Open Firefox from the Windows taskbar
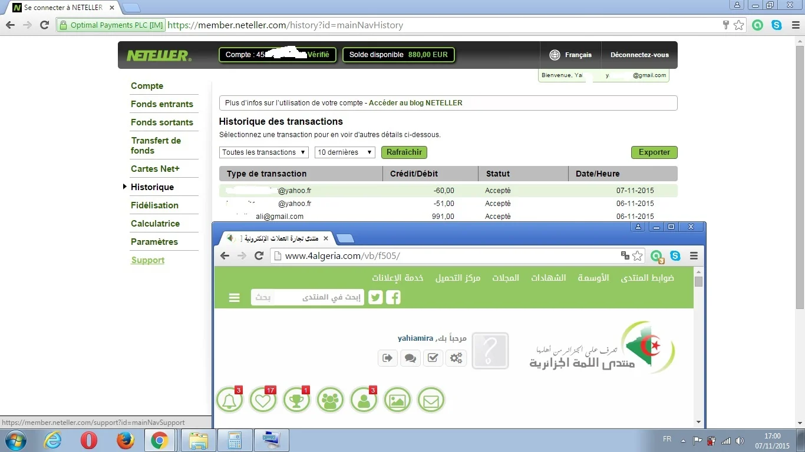The height and width of the screenshot is (452, 805). point(124,440)
